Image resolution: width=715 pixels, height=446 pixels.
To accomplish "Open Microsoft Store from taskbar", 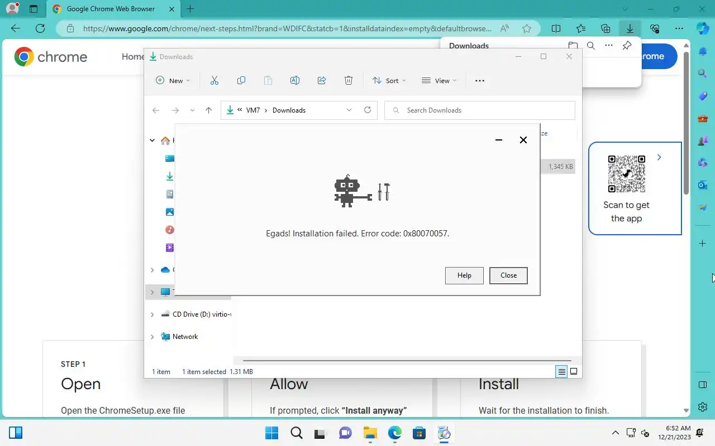I will pos(420,433).
